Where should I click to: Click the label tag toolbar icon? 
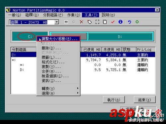[x=90, y=22]
